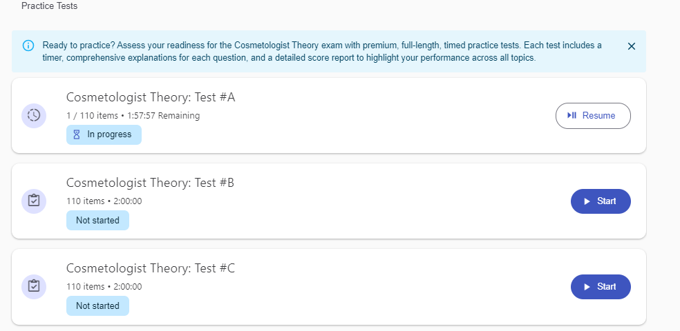The height and width of the screenshot is (331, 680).
Task: Resume Cosmetologist Theory Test #A
Action: [593, 116]
